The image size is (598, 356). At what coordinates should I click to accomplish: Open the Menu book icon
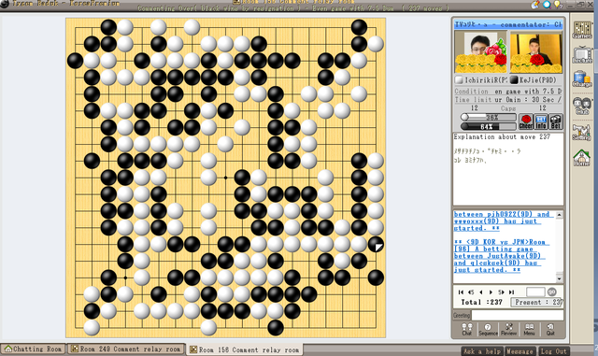(529, 329)
